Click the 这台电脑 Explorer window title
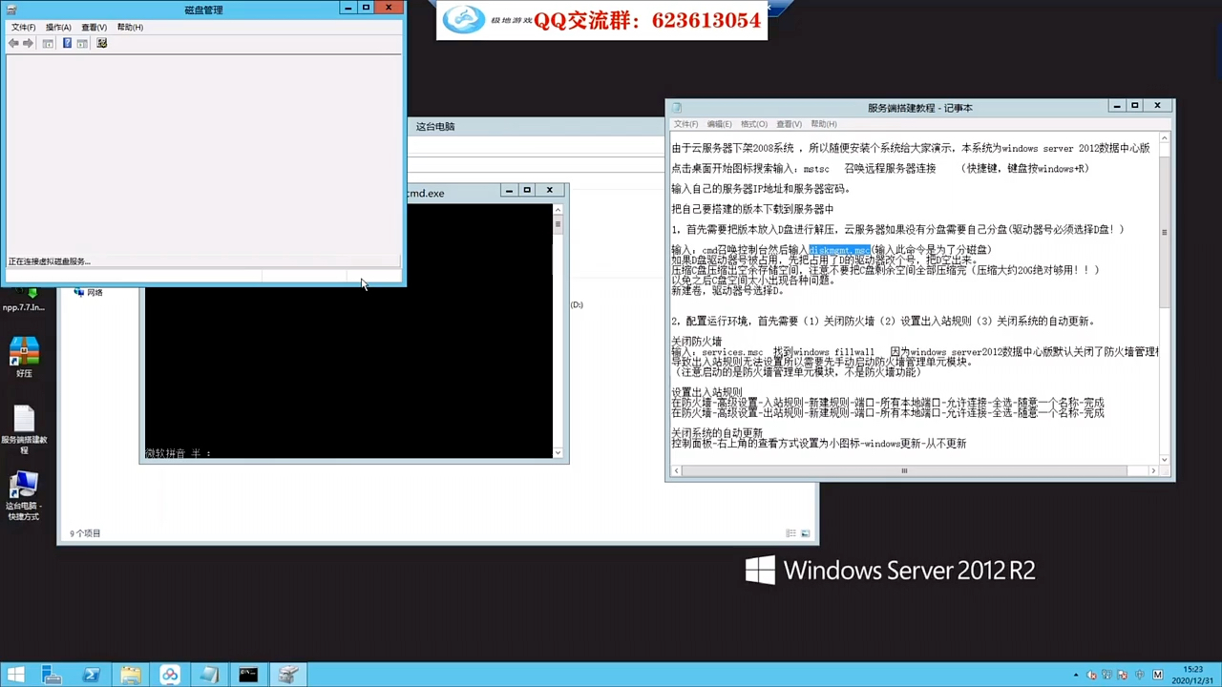 click(x=435, y=127)
